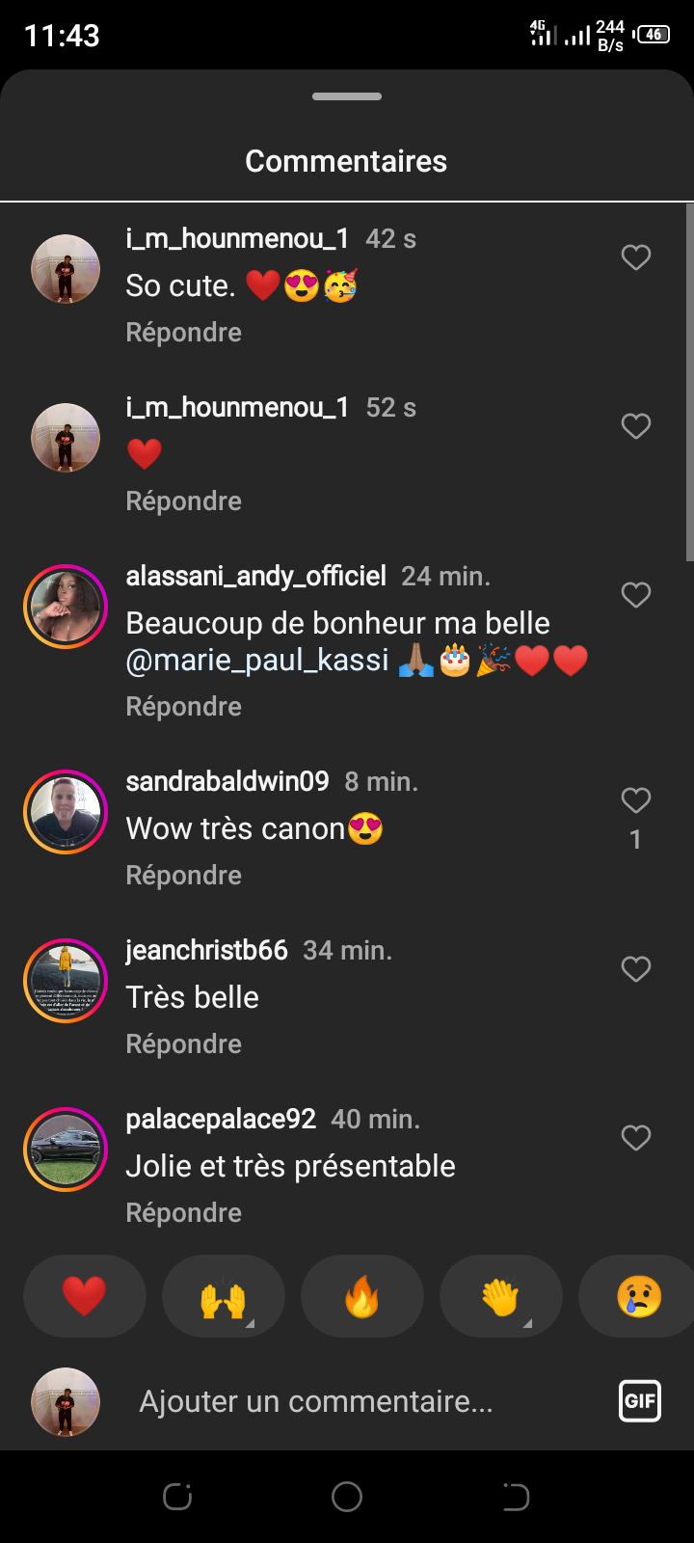The height and width of the screenshot is (1543, 694).
Task: Open @marie_paul_kassi mention link
Action: point(257,661)
